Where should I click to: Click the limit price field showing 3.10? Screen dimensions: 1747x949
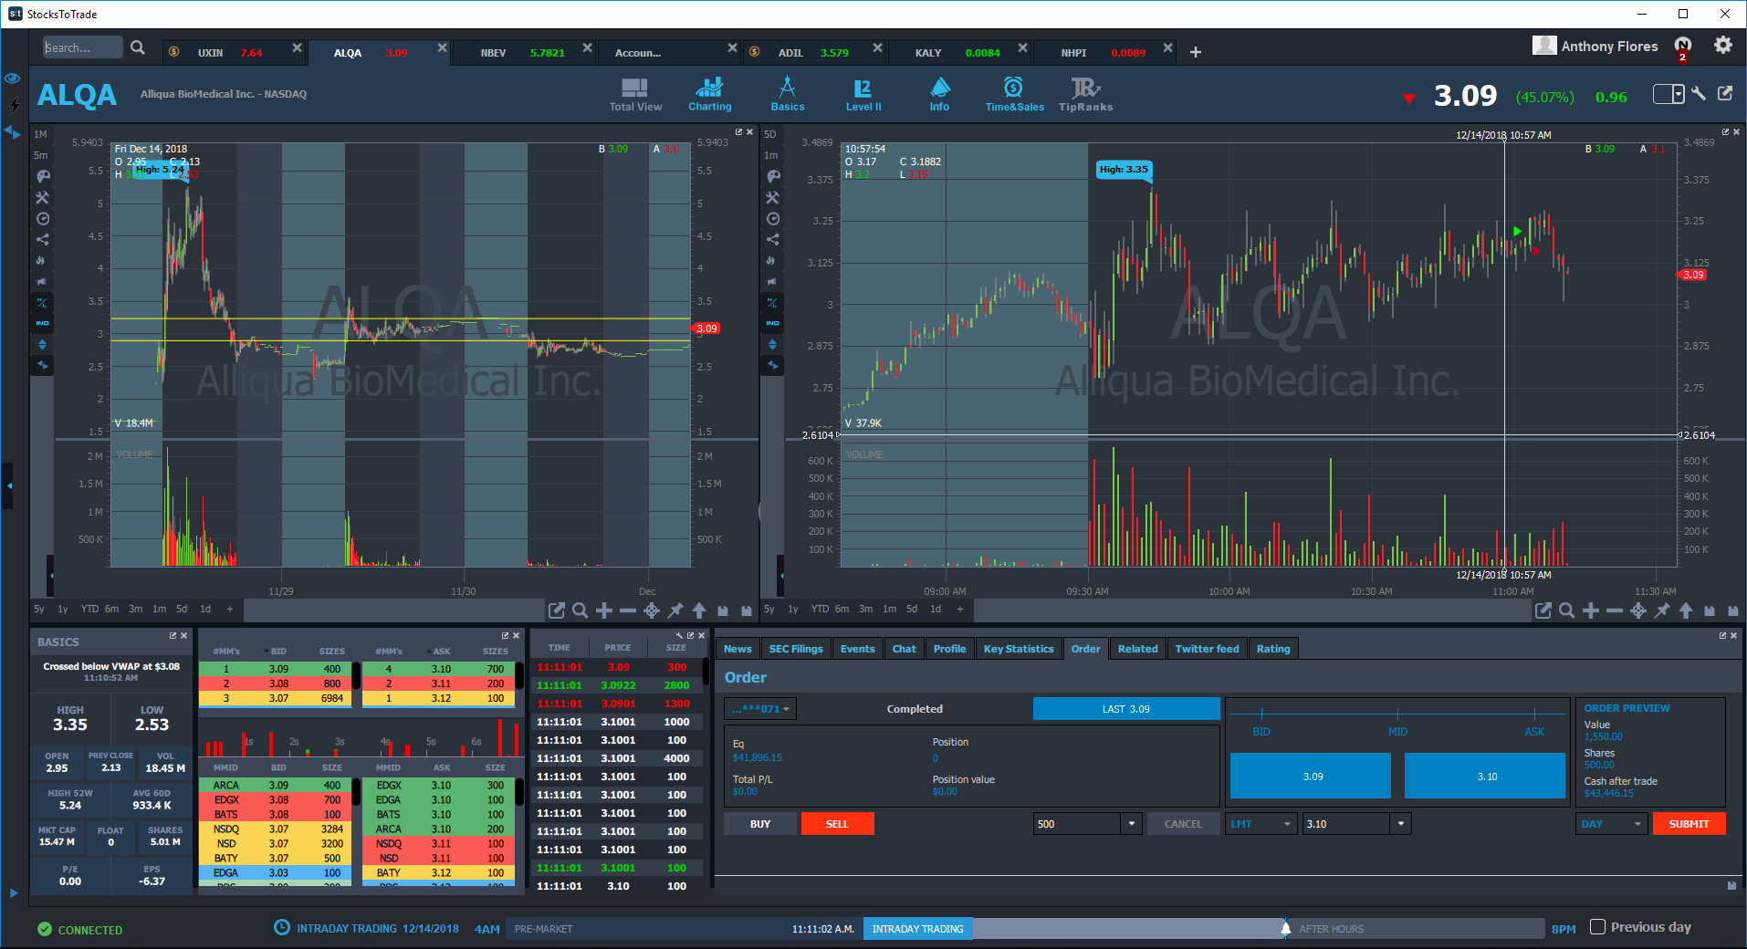coord(1346,824)
